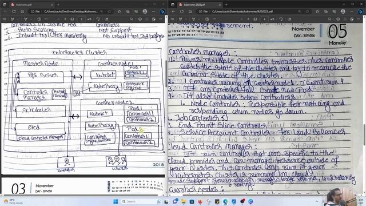The image size is (366, 206).
Task: Favorite this page in right window address bar
Action: click(308, 11)
